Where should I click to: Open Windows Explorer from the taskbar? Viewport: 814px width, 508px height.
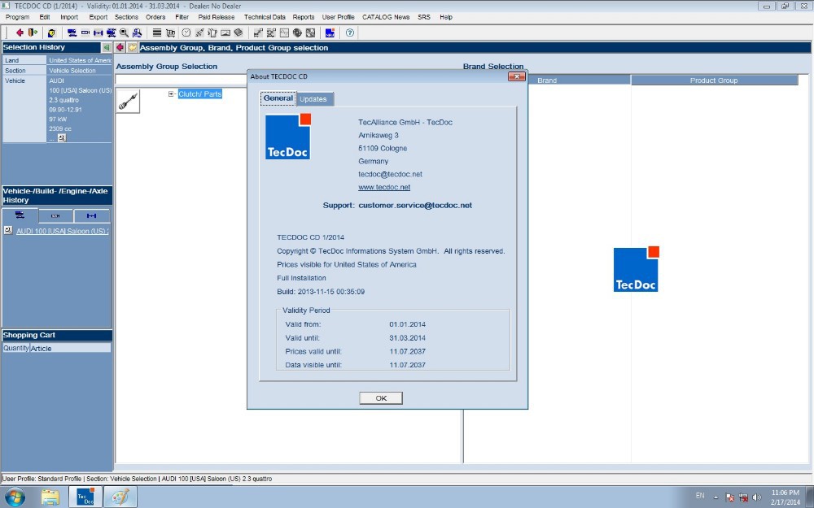tap(50, 497)
